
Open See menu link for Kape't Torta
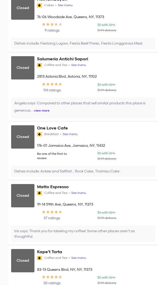78,258
